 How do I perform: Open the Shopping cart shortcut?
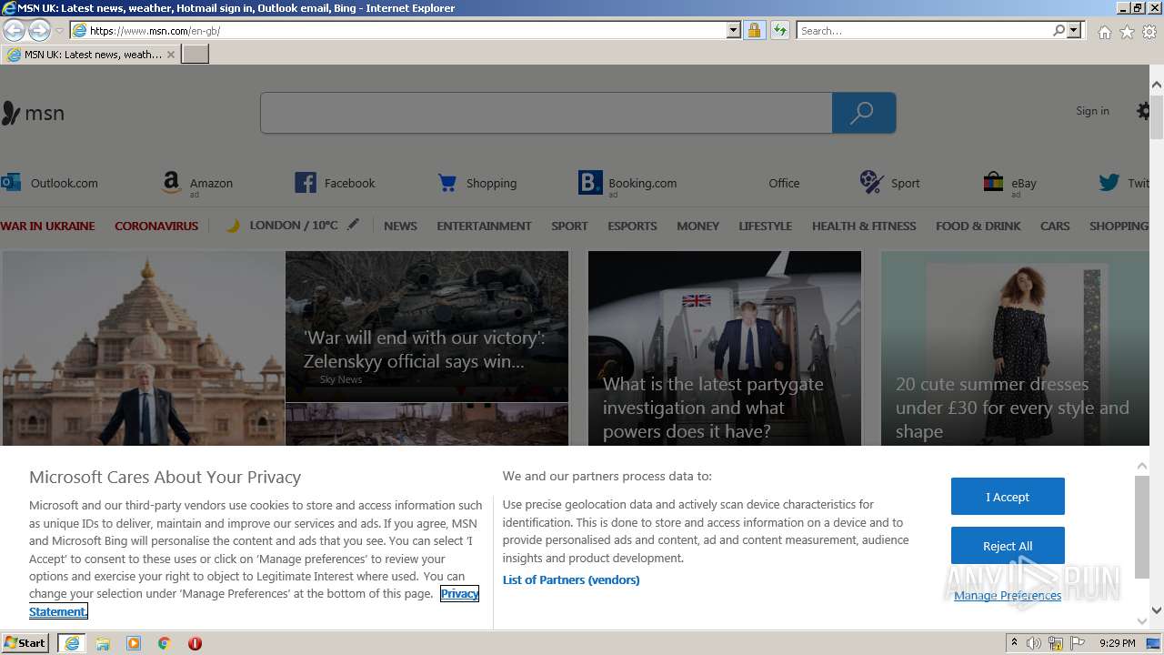tap(447, 183)
